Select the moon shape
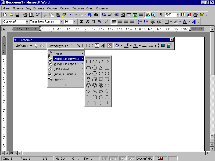Viewport: 215px width, 161px height. (x=107, y=91)
